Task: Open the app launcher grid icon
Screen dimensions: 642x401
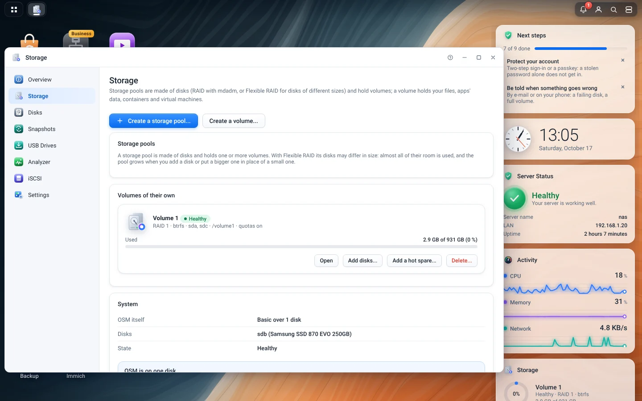Action: click(14, 9)
